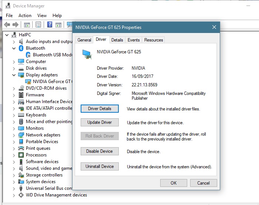
Task: Expand Universal Serial Bus controllers
Action: (x=14, y=188)
